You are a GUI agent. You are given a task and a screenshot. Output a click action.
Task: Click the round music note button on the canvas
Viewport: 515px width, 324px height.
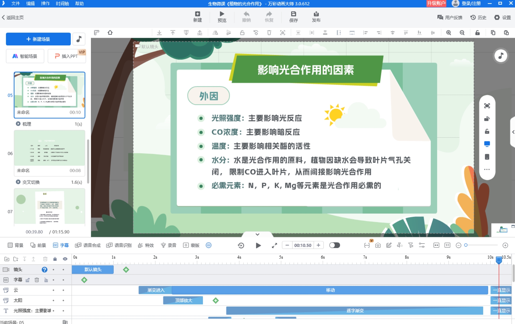tap(501, 56)
